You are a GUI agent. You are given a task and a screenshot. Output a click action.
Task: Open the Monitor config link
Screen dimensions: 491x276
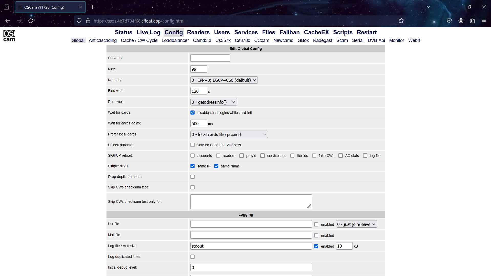397,40
